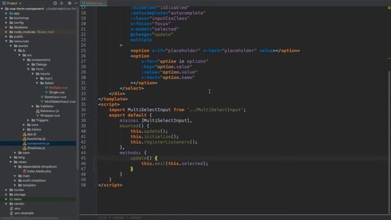Expand the green tests folder
The height and width of the screenshot is (220, 391).
(6, 199)
